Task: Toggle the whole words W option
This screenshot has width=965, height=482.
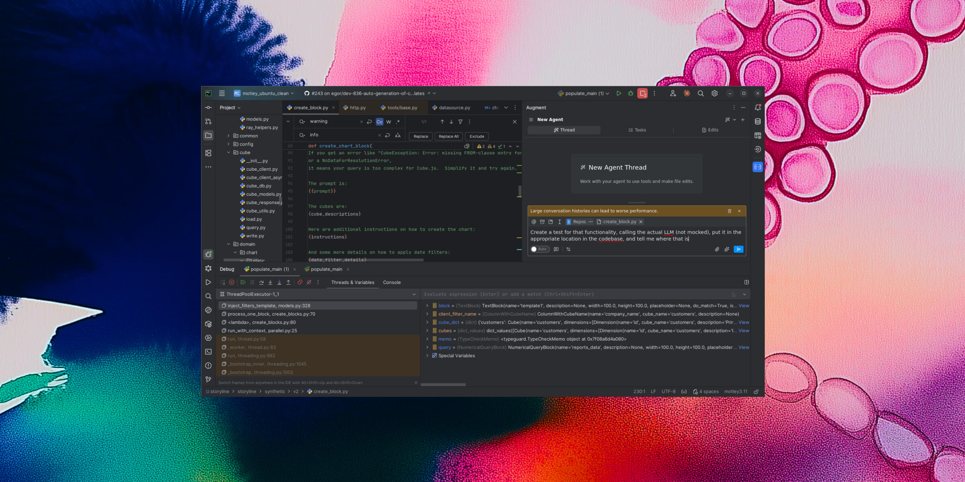Action: [388, 122]
